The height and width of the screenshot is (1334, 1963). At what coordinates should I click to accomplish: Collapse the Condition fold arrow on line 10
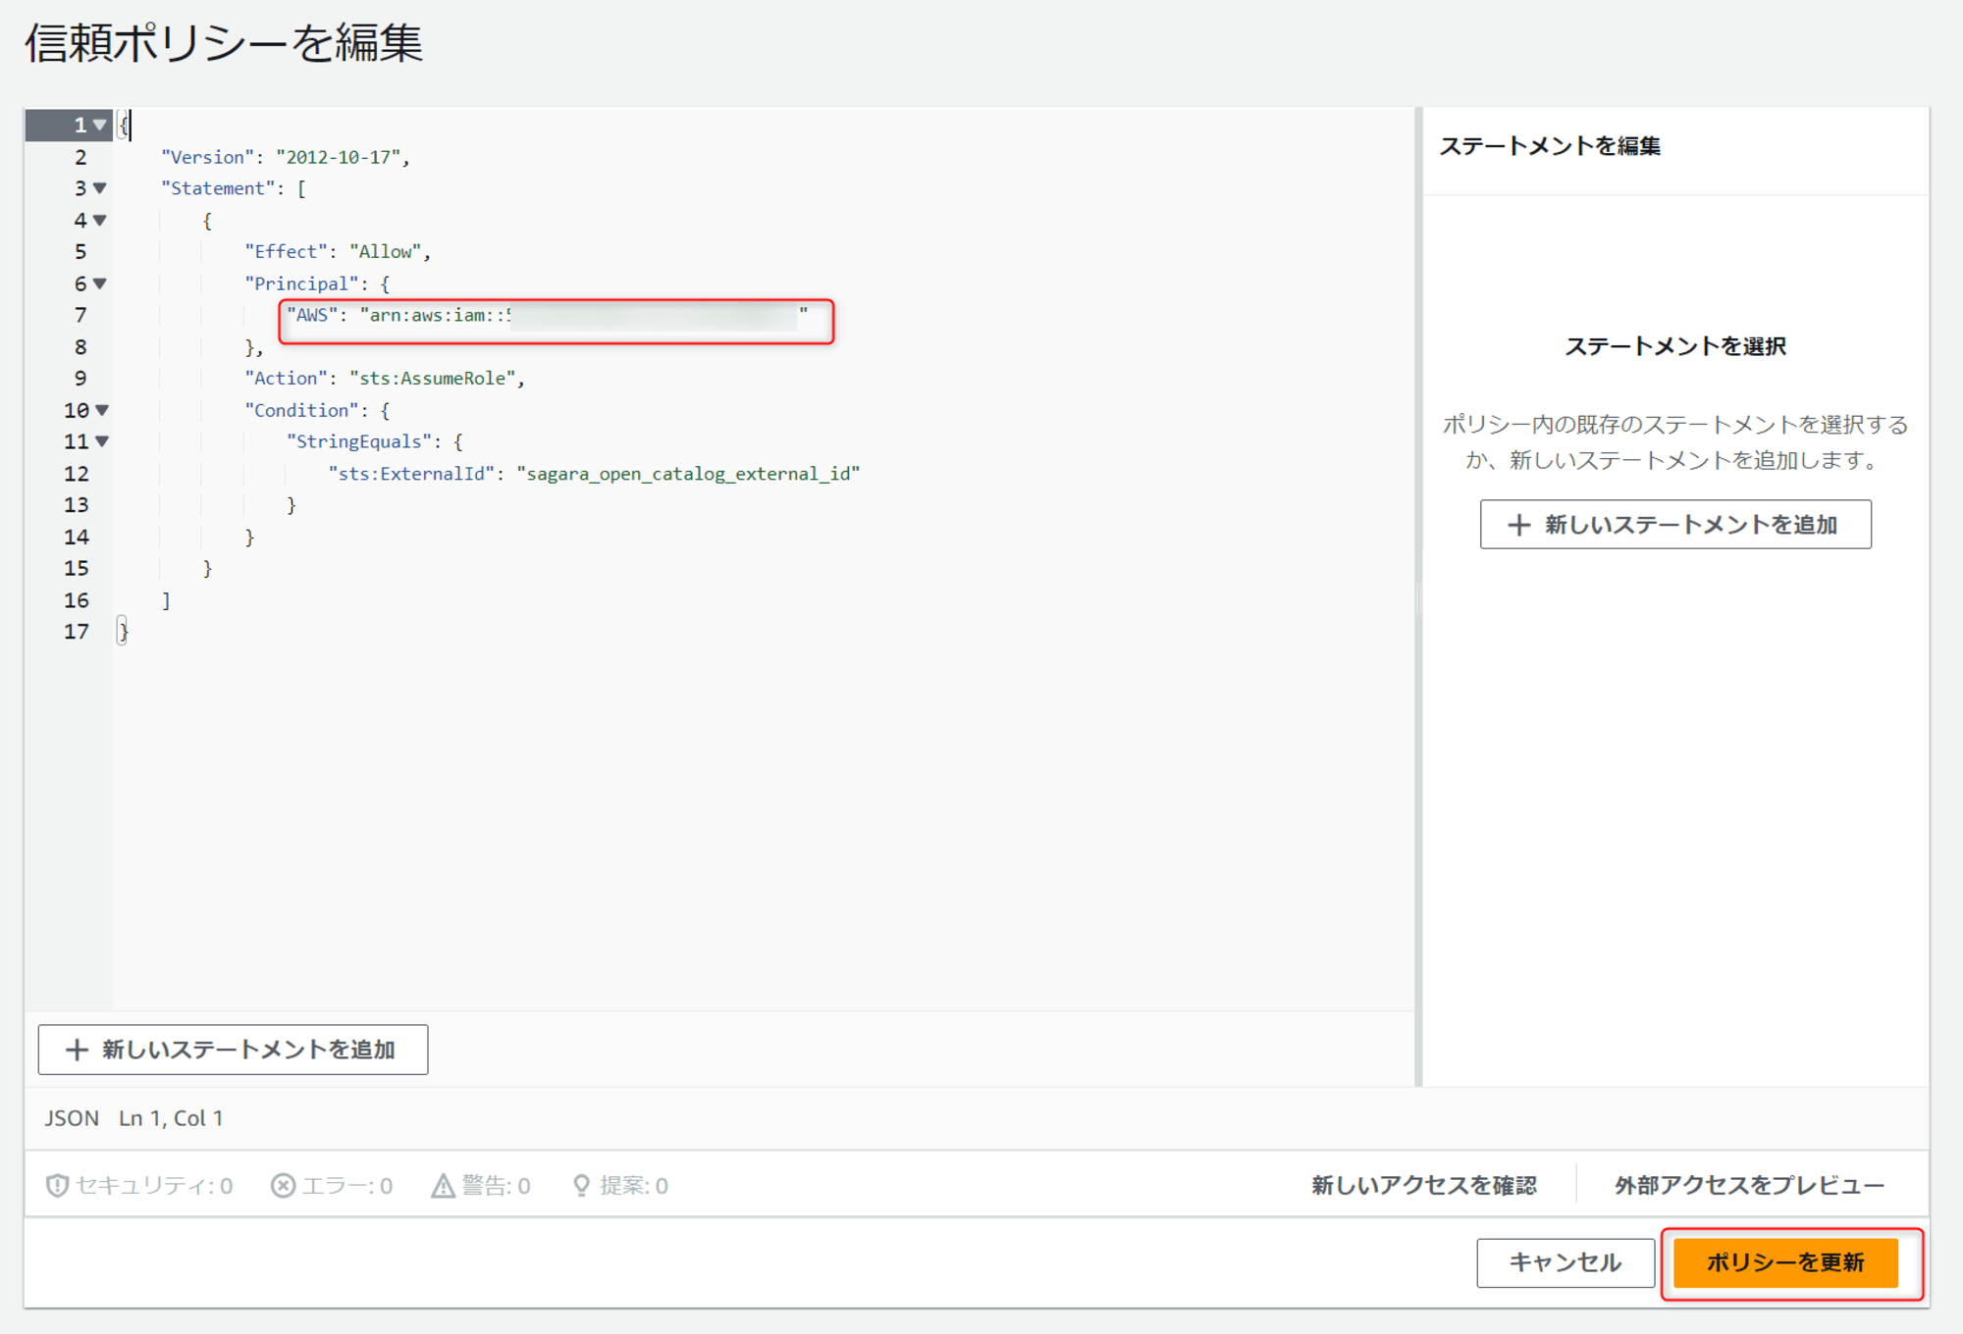coord(101,410)
